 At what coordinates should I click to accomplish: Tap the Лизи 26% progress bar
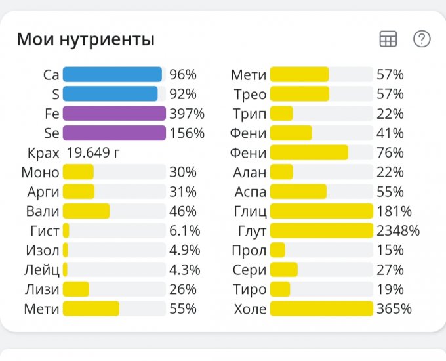(114, 289)
